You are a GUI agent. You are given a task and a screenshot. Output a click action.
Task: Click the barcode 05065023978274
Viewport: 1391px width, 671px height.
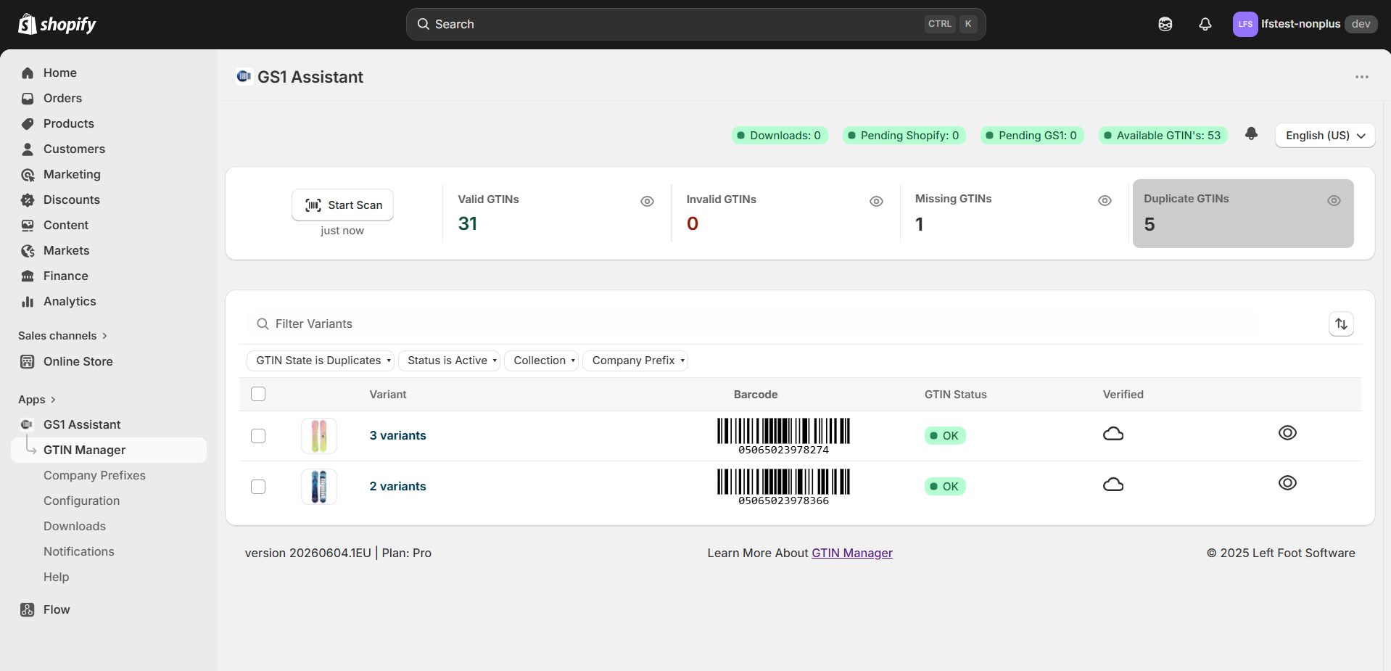tap(783, 436)
